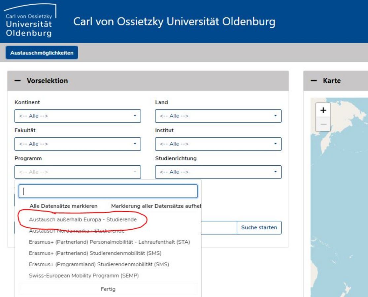Click the Programm search text field
This screenshot has height=297, width=368.
coord(108,191)
